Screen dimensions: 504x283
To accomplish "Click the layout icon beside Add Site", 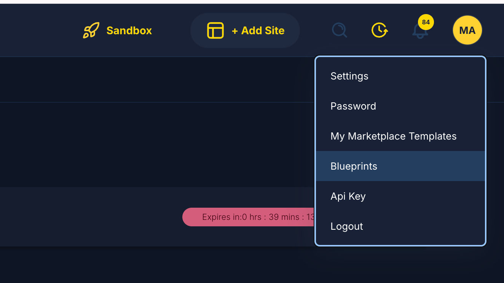I will tap(215, 30).
